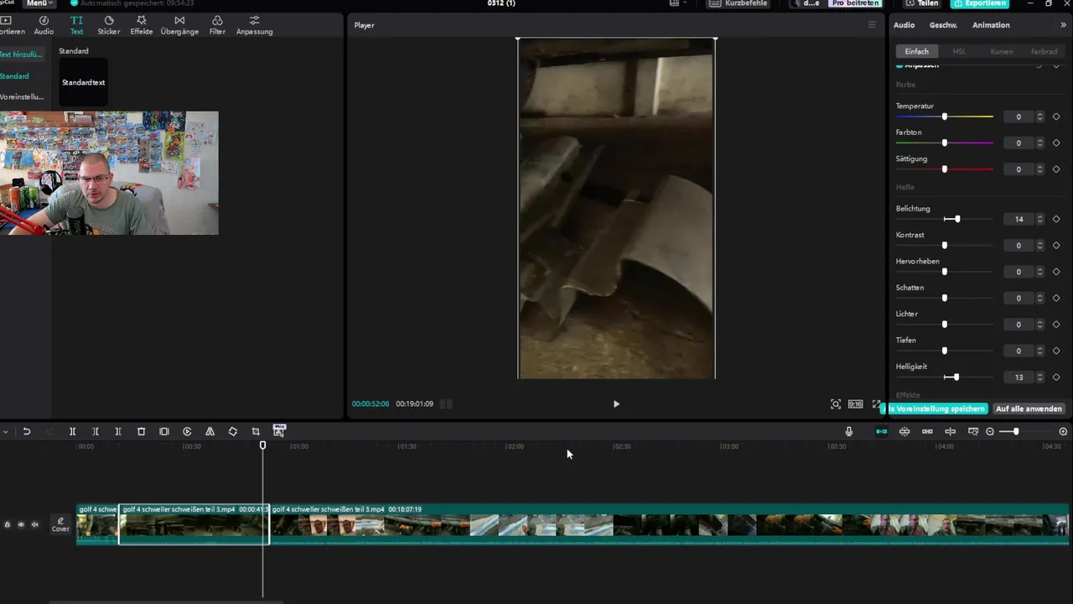Viewport: 1073px width, 604px height.
Task: Toggle the preview axis in the timeline
Action: (950, 431)
